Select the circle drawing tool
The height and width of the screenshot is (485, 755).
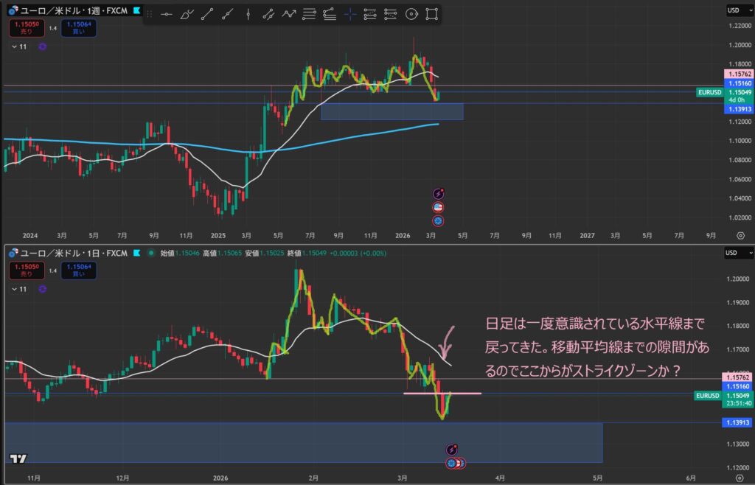coord(411,13)
